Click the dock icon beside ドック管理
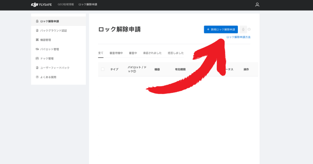The width and height of the screenshot is (313, 164). point(37,59)
